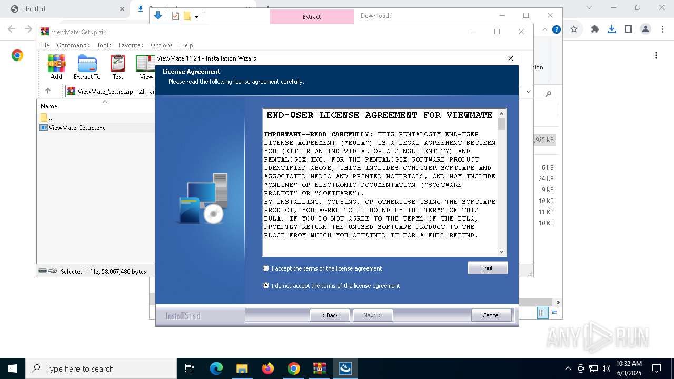Click the new folder icon in Explorer title bar
Screen dimensions: 674x379
click(187, 16)
